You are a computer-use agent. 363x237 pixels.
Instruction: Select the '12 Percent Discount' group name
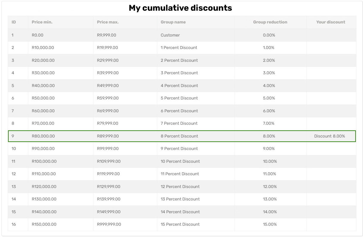coord(180,187)
